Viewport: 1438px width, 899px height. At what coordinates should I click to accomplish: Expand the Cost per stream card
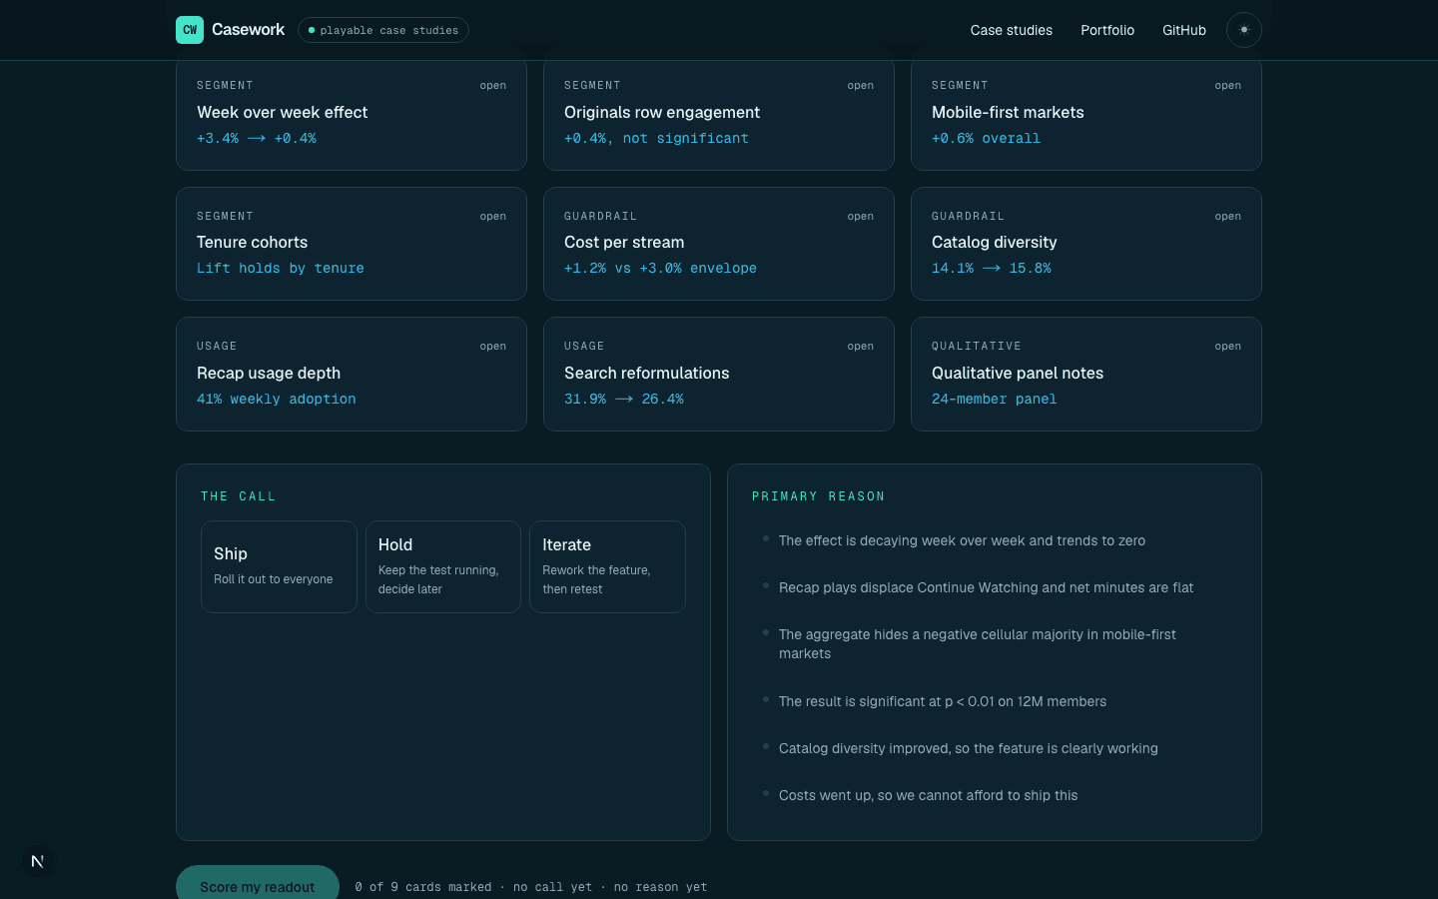[719, 244]
